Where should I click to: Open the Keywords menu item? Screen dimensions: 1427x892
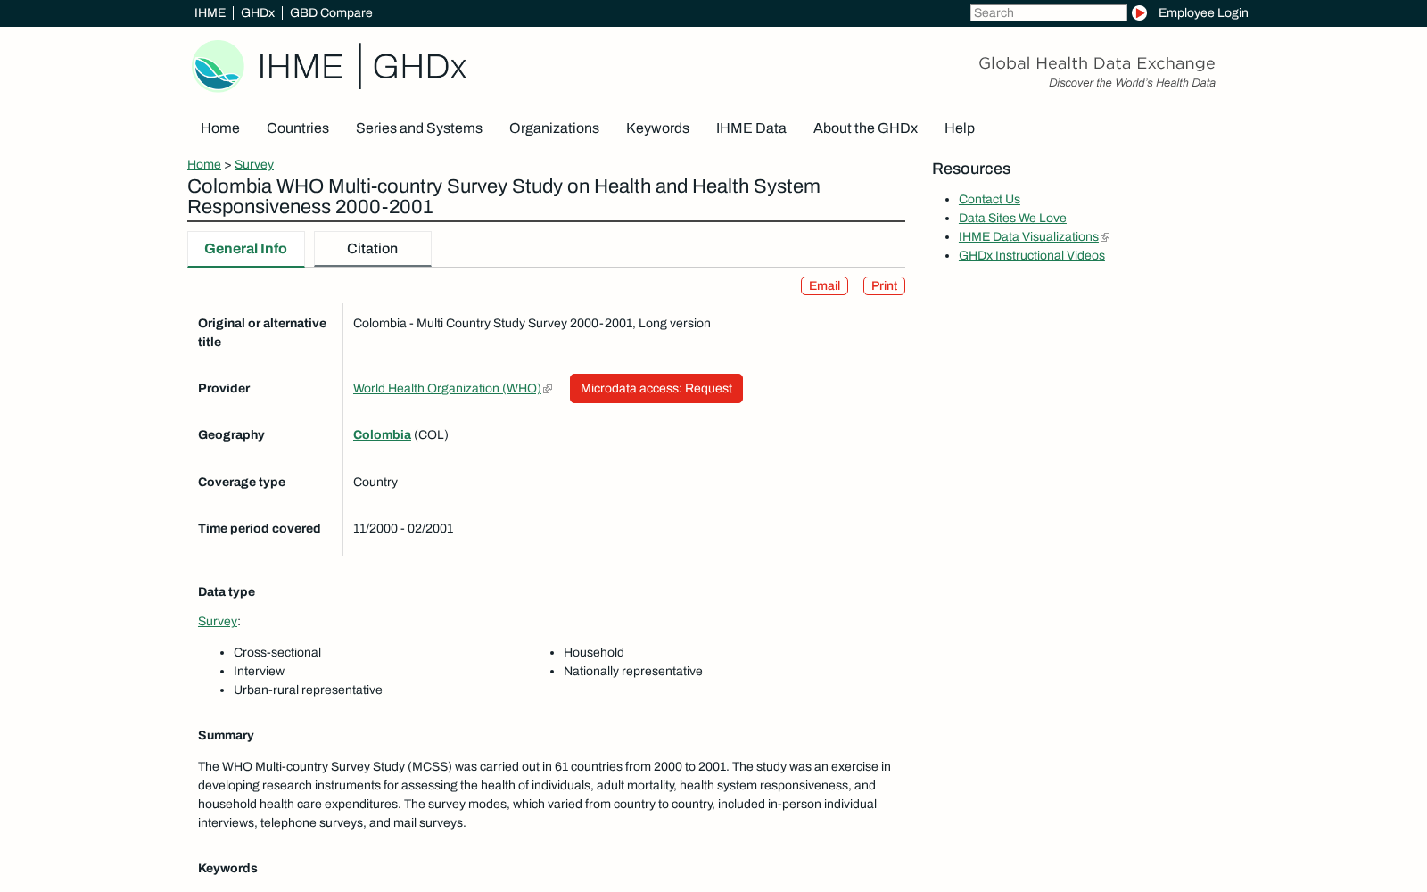coord(657,128)
